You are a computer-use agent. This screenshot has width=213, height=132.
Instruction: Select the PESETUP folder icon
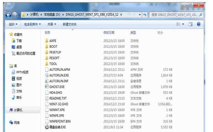pyautogui.click(x=47, y=52)
